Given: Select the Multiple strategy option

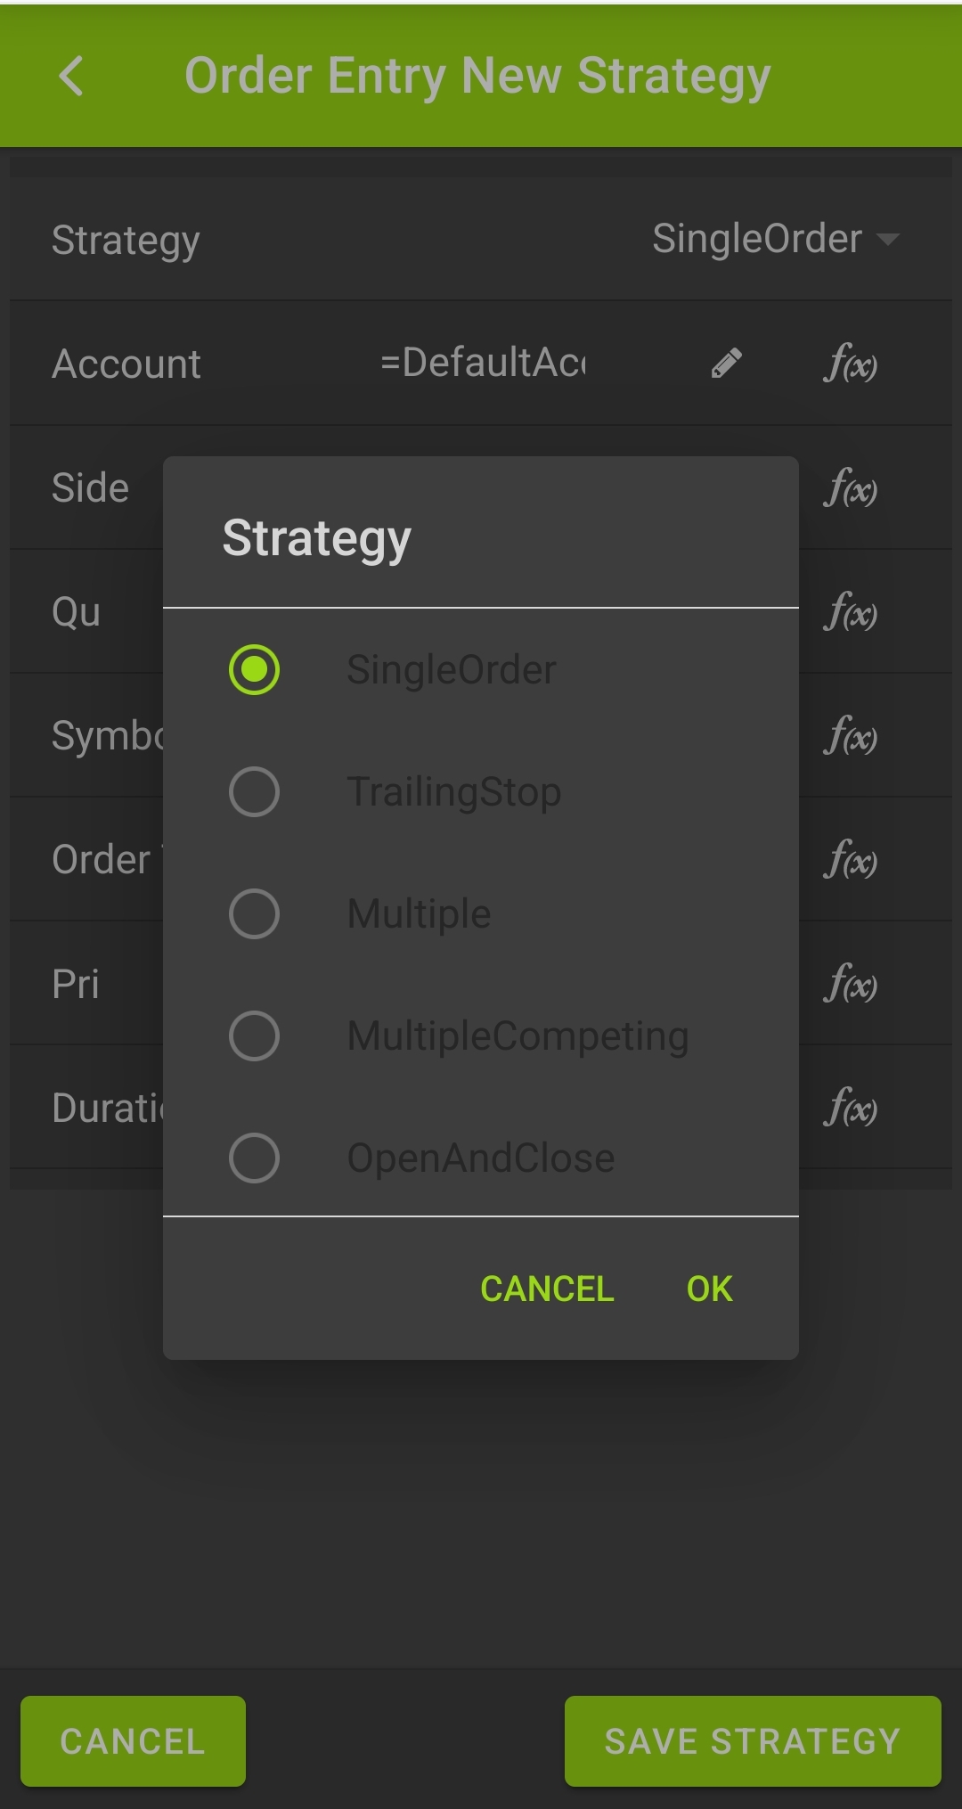Looking at the screenshot, I should tap(254, 913).
